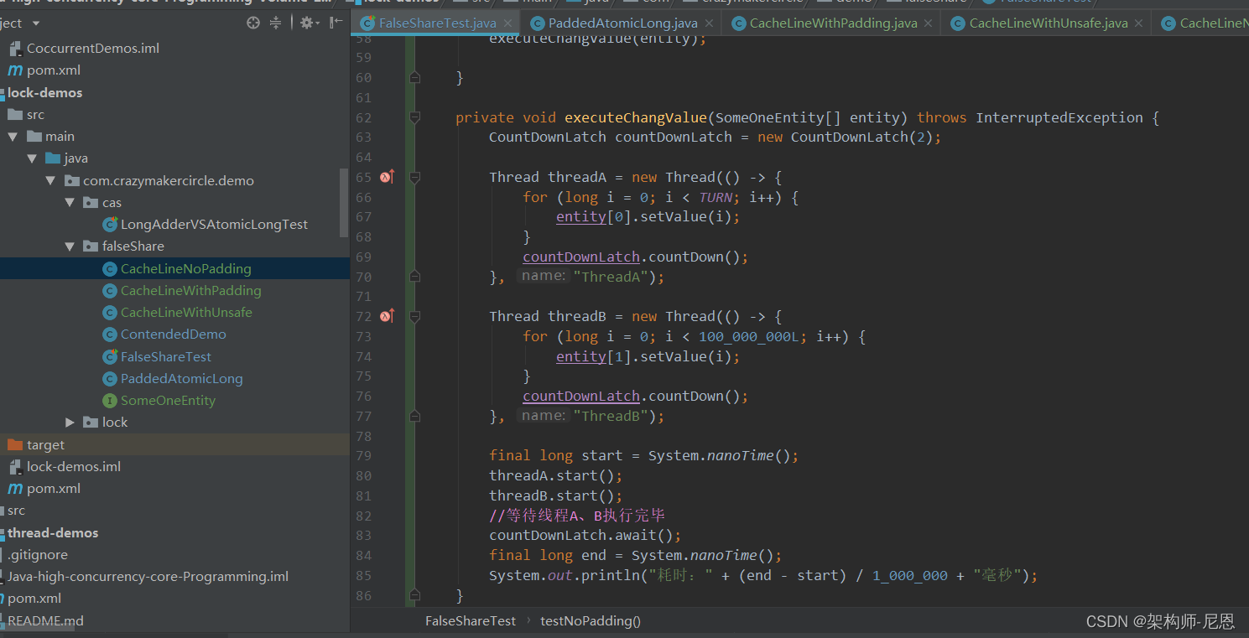Hide the Project tool window
Viewport: 1249px width, 638px height.
tap(336, 23)
